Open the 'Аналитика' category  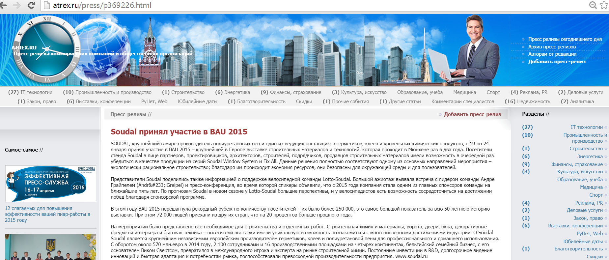(582, 101)
